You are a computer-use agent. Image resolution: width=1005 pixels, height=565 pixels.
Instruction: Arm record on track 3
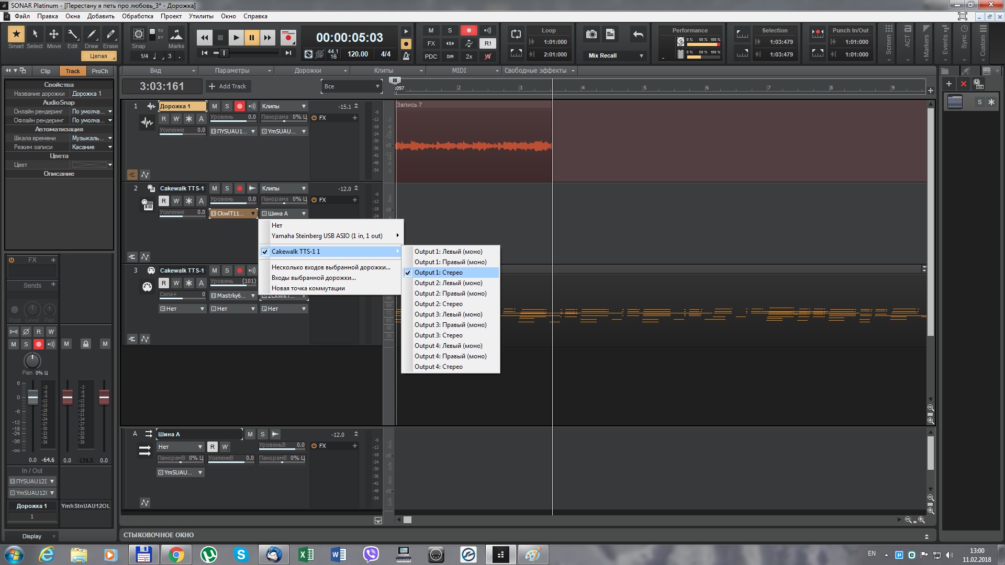point(240,270)
